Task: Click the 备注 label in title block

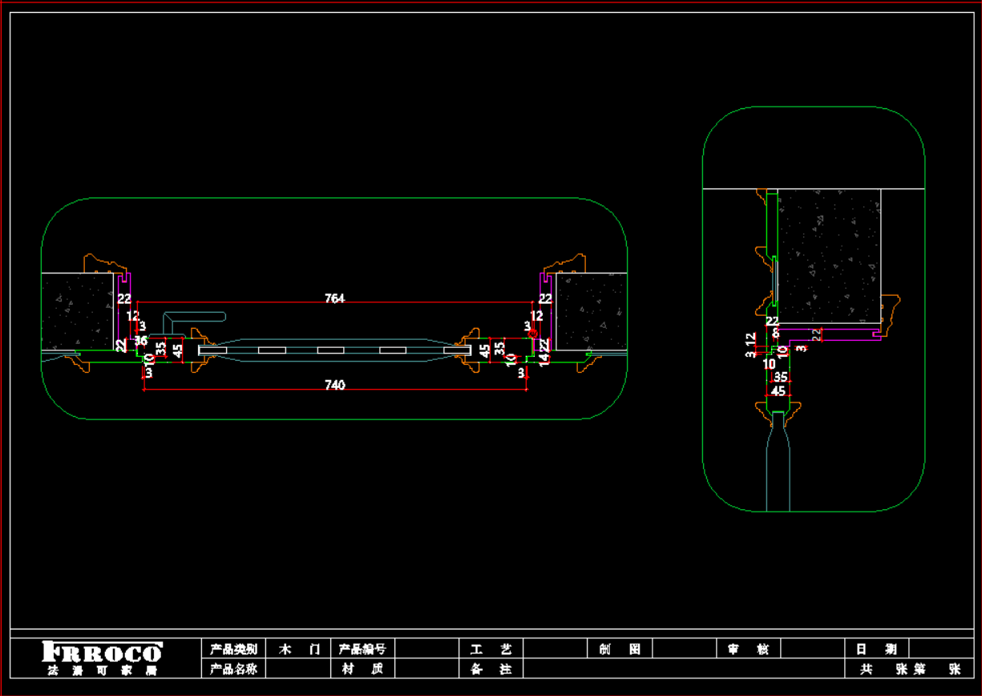Action: [491, 669]
